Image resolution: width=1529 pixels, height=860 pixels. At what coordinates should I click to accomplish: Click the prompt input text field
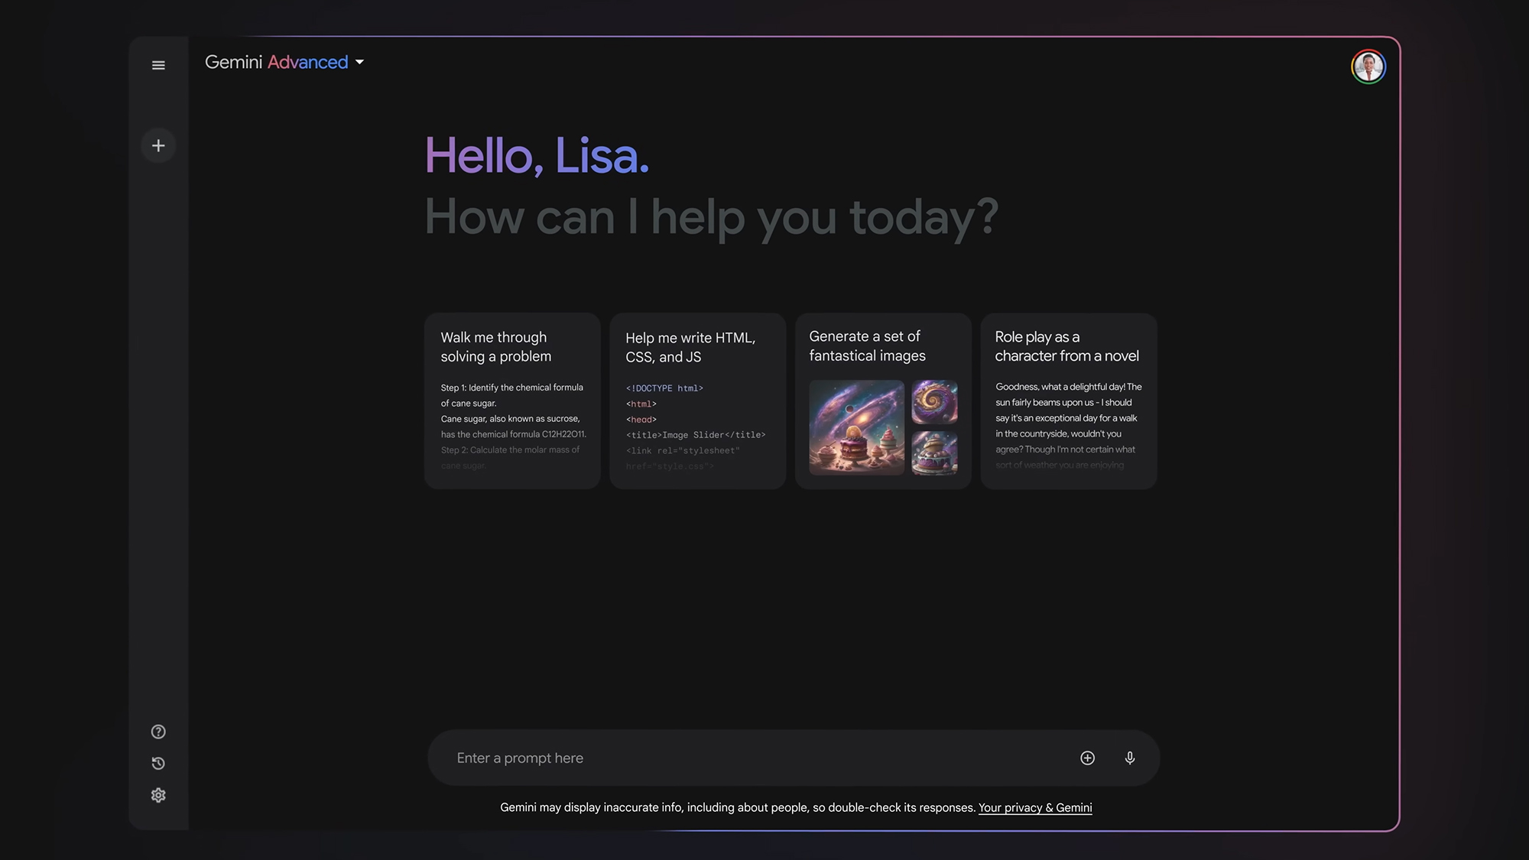point(792,757)
